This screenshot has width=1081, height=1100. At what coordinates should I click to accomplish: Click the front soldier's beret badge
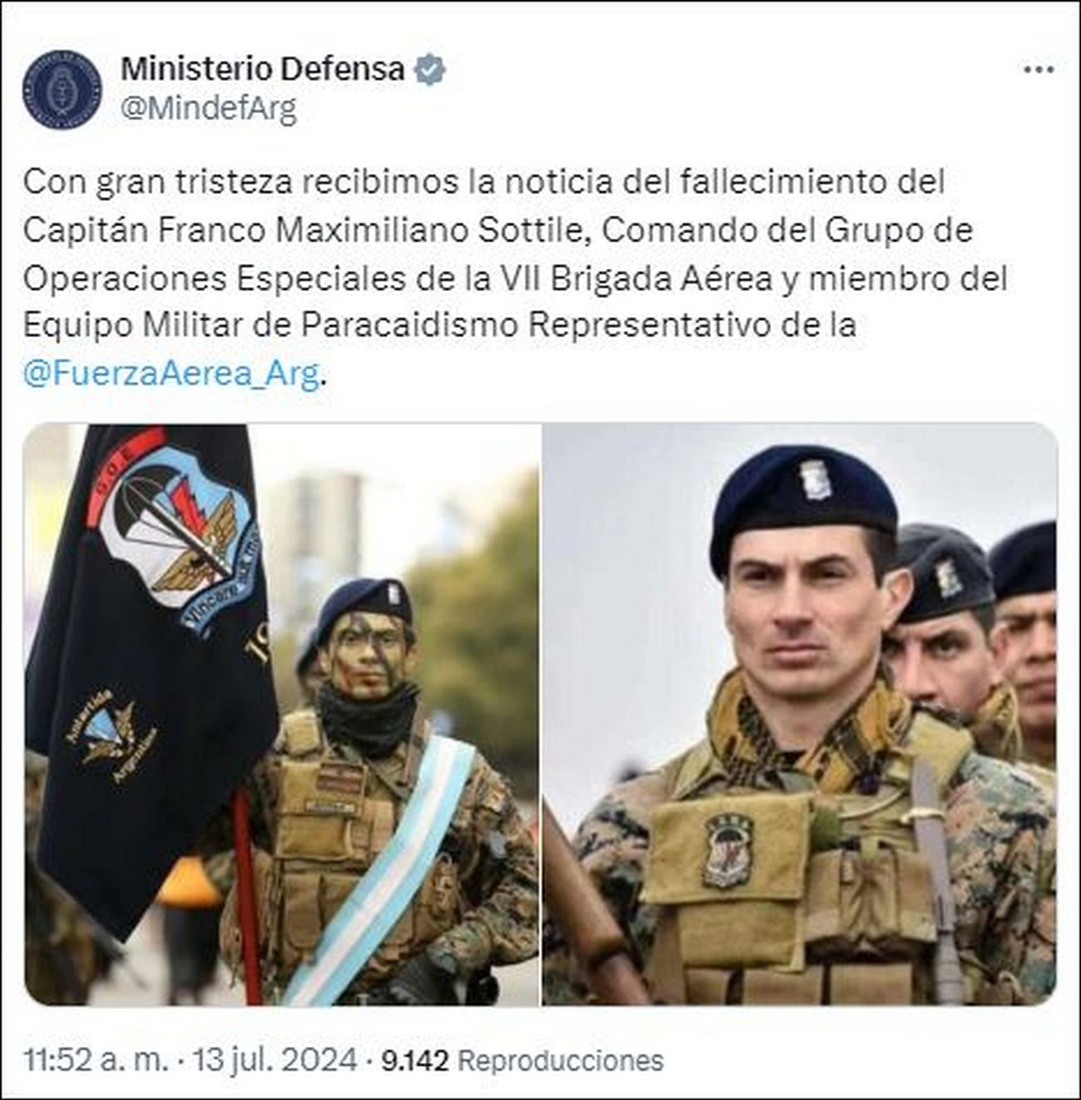click(x=815, y=480)
